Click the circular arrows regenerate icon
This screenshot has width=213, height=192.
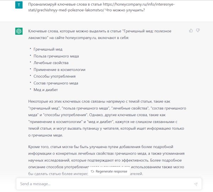pyautogui.click(x=92, y=171)
